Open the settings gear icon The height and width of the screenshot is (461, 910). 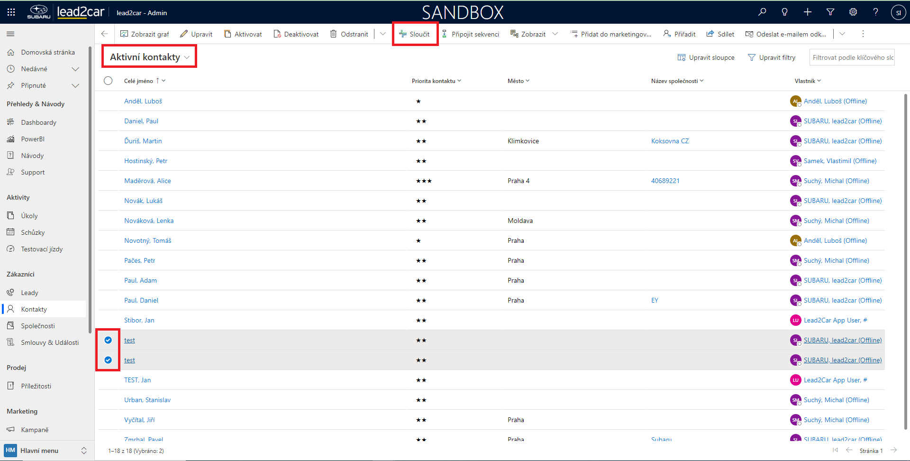853,12
